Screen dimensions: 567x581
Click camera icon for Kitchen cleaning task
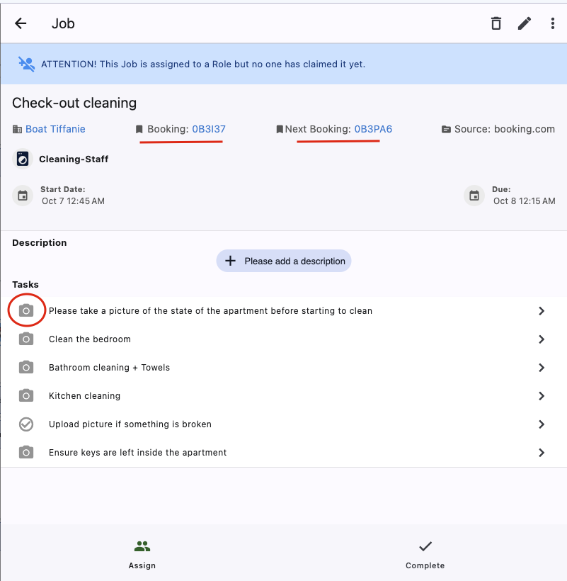26,396
